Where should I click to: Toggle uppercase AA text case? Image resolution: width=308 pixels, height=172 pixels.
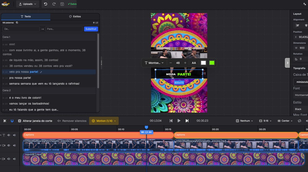(194, 63)
